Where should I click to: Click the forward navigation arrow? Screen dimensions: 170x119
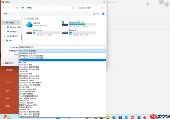[x=9, y=8]
